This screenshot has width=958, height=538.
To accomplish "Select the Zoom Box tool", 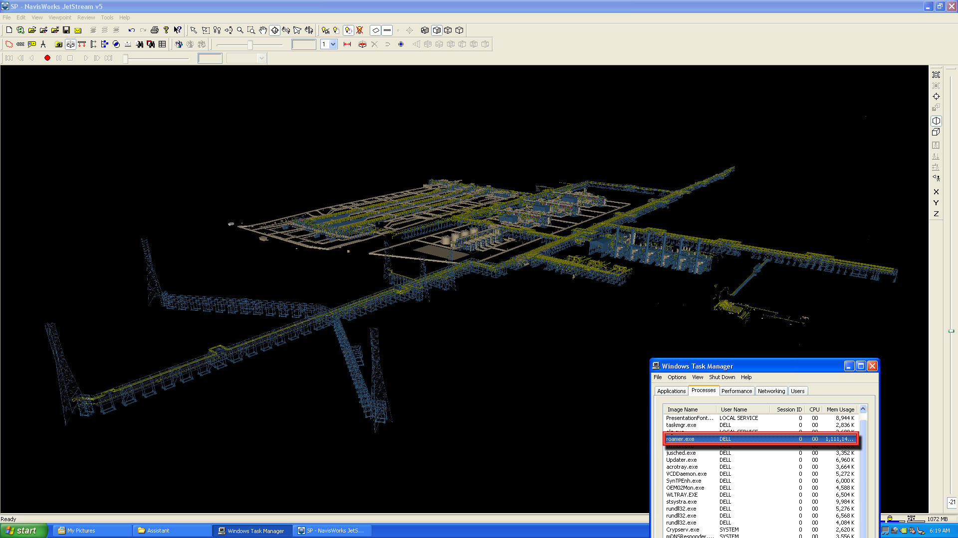I will (251, 30).
